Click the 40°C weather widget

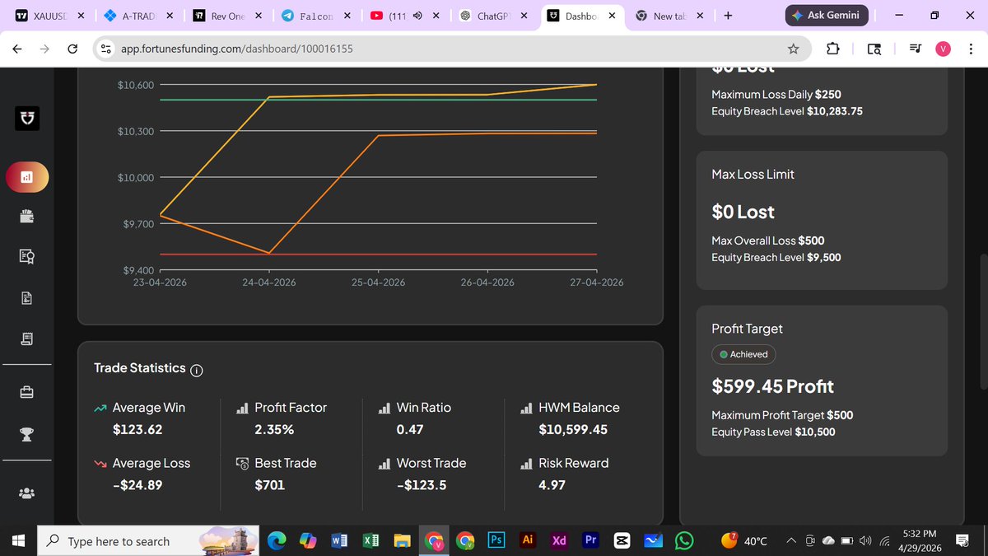tap(744, 541)
